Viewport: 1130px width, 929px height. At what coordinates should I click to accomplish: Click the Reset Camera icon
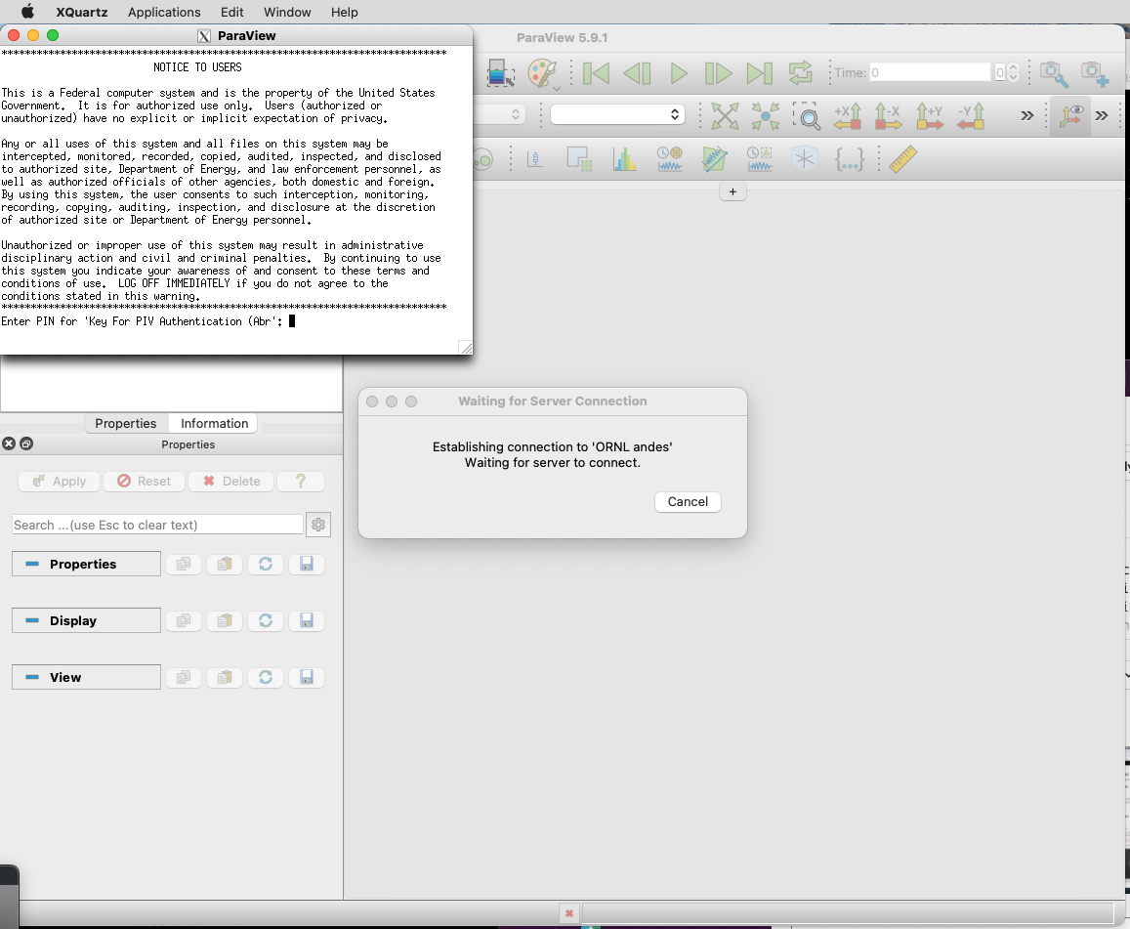tap(725, 116)
